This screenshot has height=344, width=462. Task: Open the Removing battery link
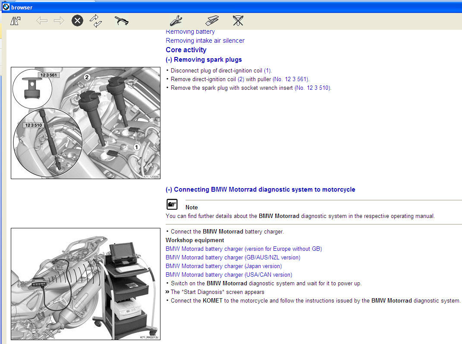tap(190, 32)
